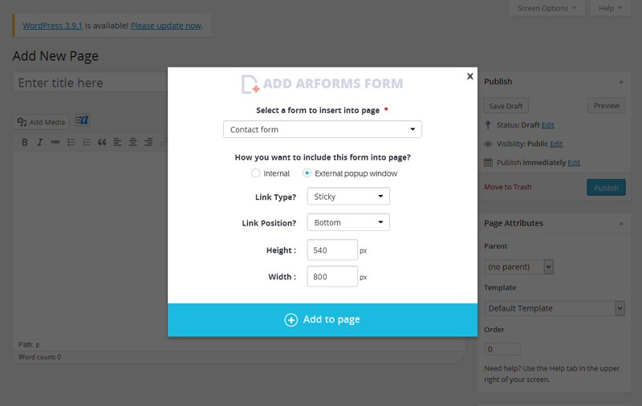Center align text in editor toolbar
The width and height of the screenshot is (642, 406).
point(132,142)
